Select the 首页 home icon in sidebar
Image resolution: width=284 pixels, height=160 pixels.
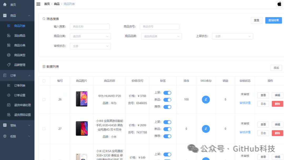(x=4, y=4)
